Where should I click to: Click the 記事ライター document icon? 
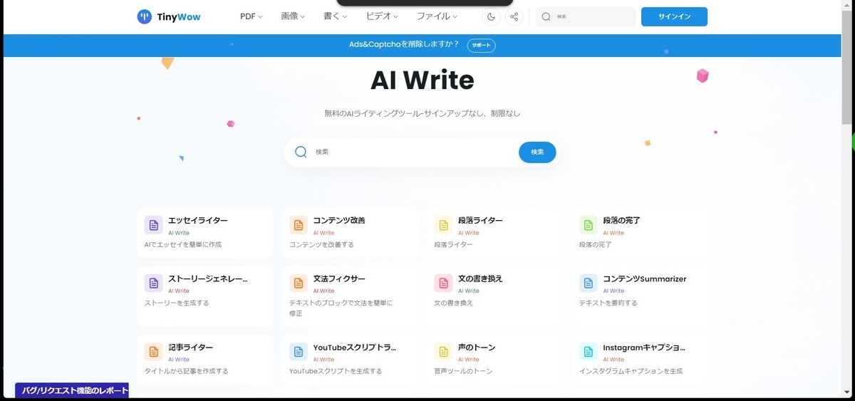tap(153, 351)
